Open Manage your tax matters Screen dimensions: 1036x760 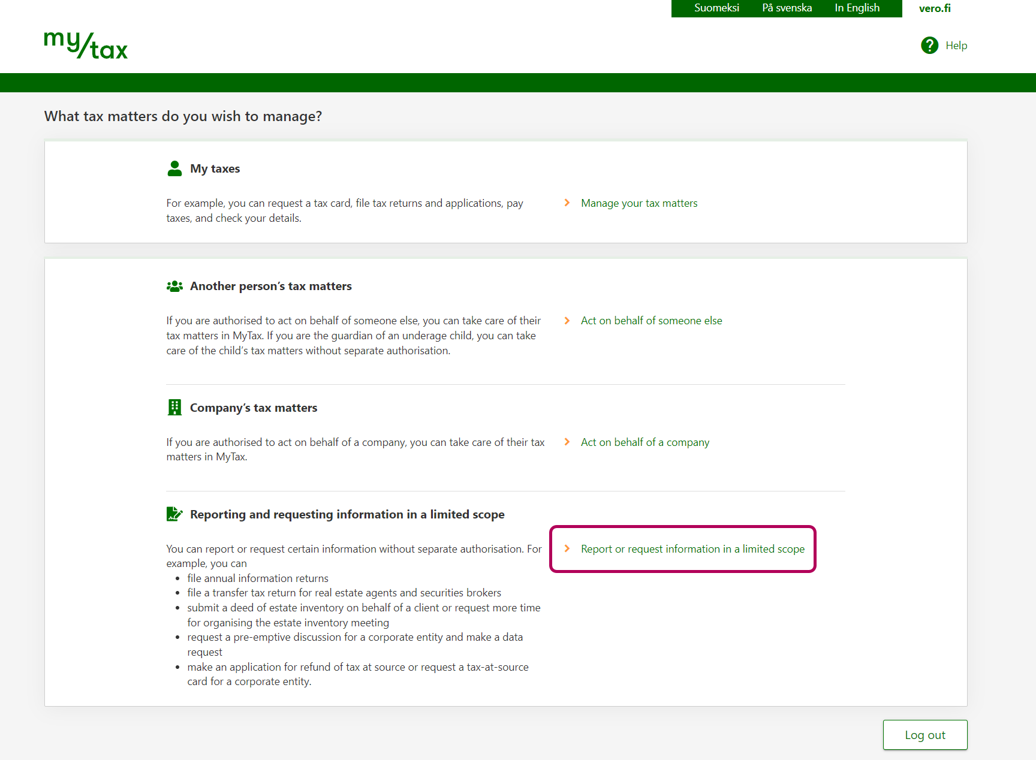(639, 203)
